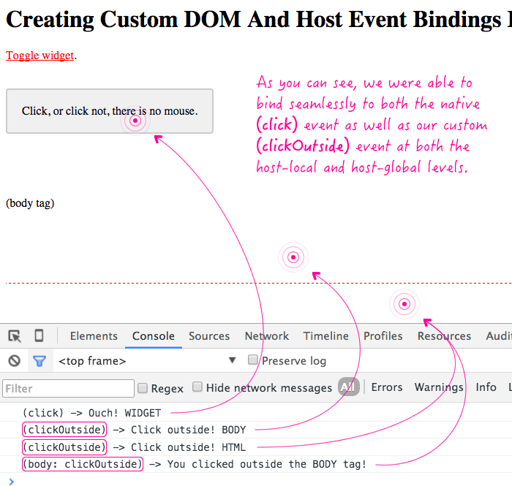512x486 pixels.
Task: Select the Timeline tab
Action: click(326, 336)
